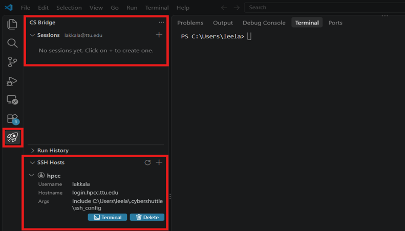The height and width of the screenshot is (231, 405).
Task: Refresh the SSH Hosts list
Action: point(147,162)
